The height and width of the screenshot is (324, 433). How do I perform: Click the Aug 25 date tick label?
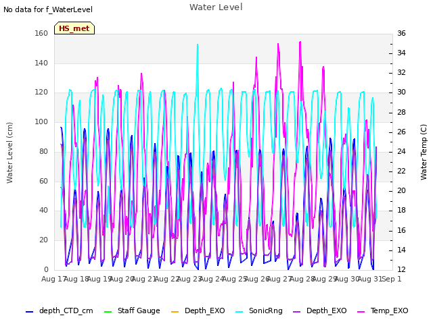(x=235, y=279)
